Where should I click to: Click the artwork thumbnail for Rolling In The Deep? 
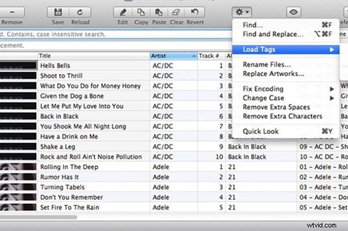[18, 167]
